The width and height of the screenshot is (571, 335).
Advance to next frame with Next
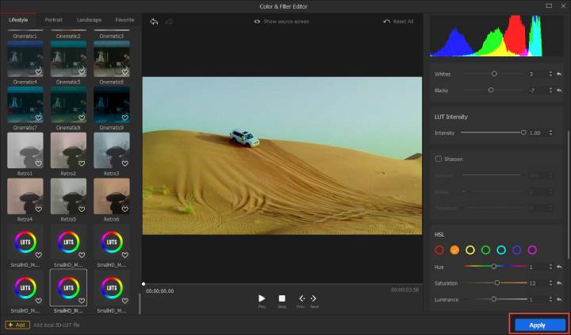pyautogui.click(x=314, y=299)
